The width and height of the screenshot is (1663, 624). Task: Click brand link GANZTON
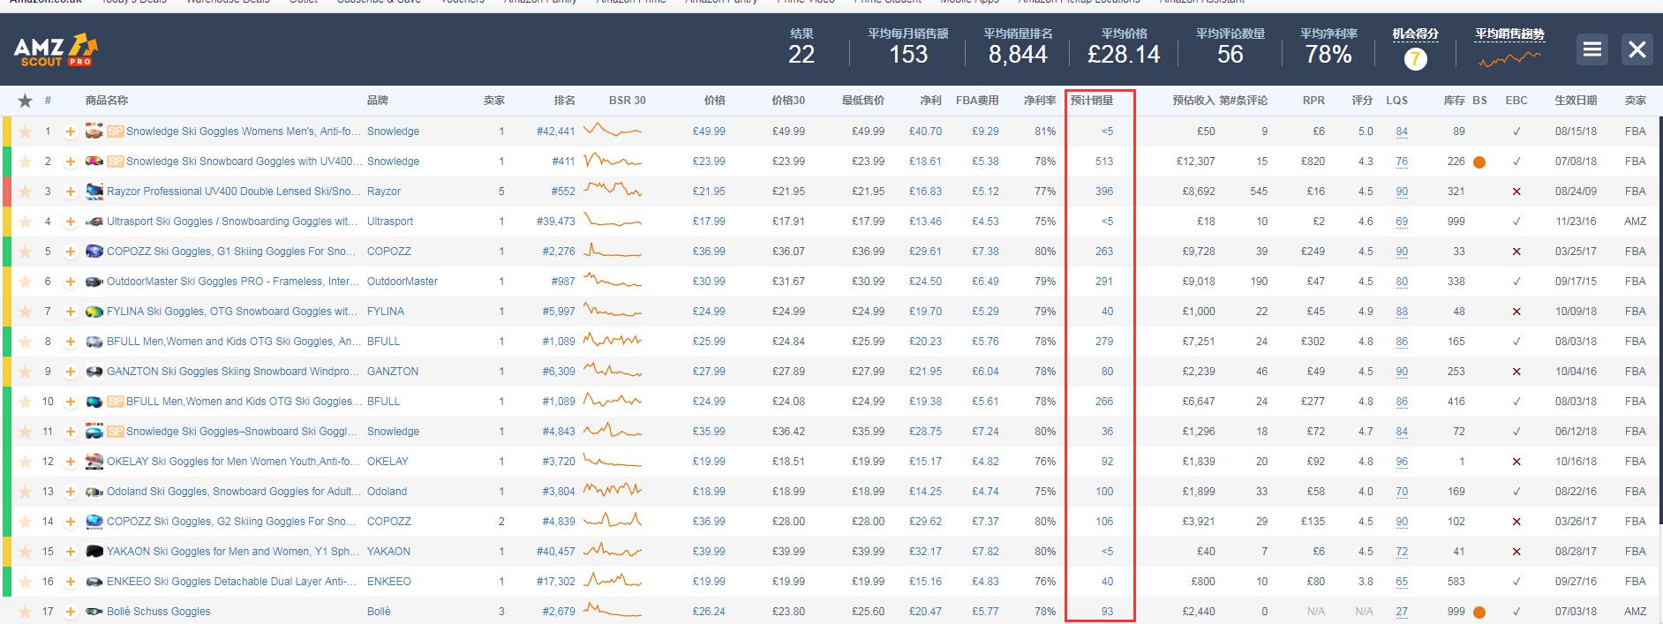coord(393,372)
